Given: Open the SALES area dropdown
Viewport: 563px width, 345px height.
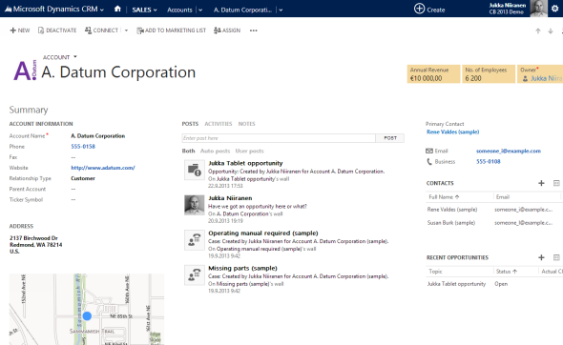Looking at the screenshot, I should point(144,10).
